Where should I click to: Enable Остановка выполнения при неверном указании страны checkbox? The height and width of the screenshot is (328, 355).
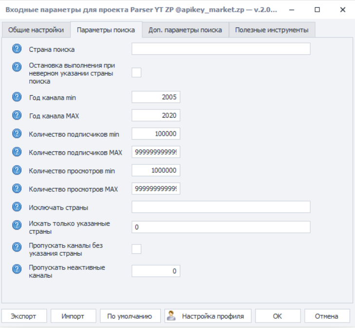pos(137,73)
